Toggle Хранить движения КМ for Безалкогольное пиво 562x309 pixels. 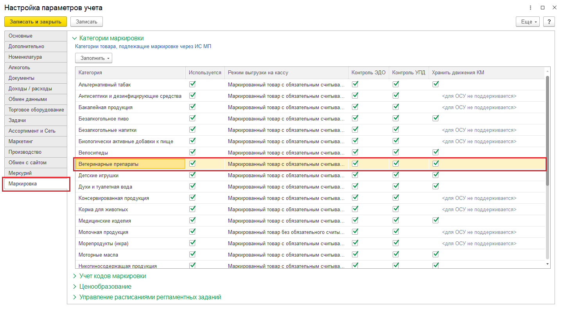coord(436,118)
